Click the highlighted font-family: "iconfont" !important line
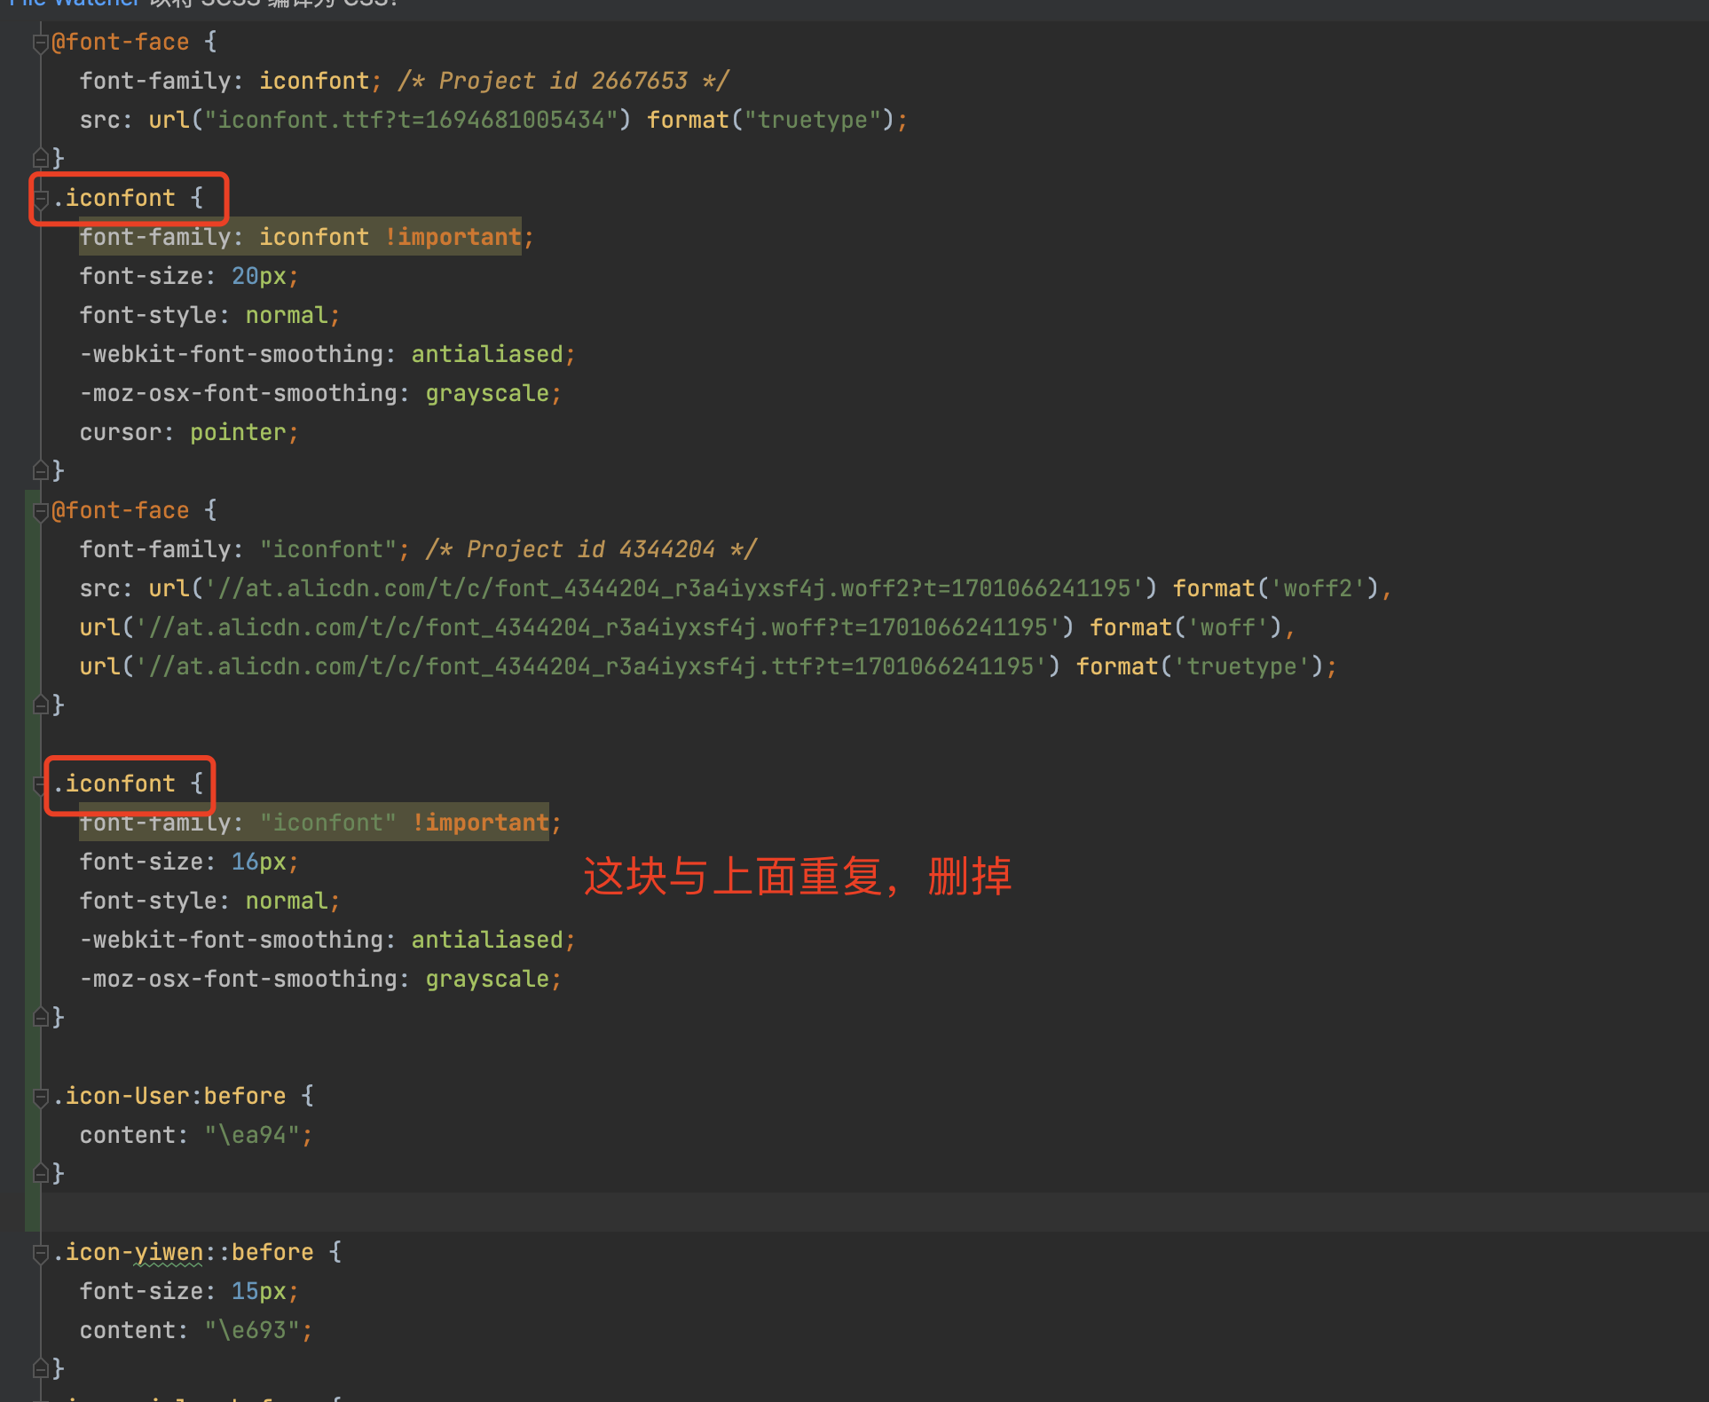 coord(314,823)
